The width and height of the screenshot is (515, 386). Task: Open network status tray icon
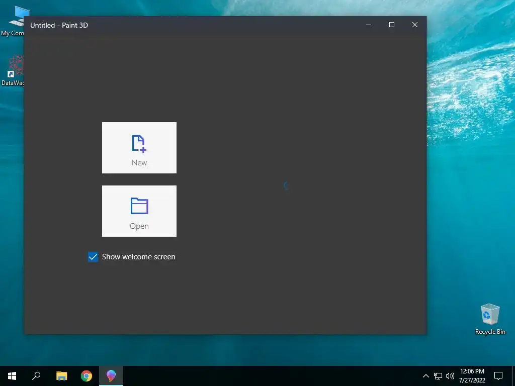coord(438,376)
